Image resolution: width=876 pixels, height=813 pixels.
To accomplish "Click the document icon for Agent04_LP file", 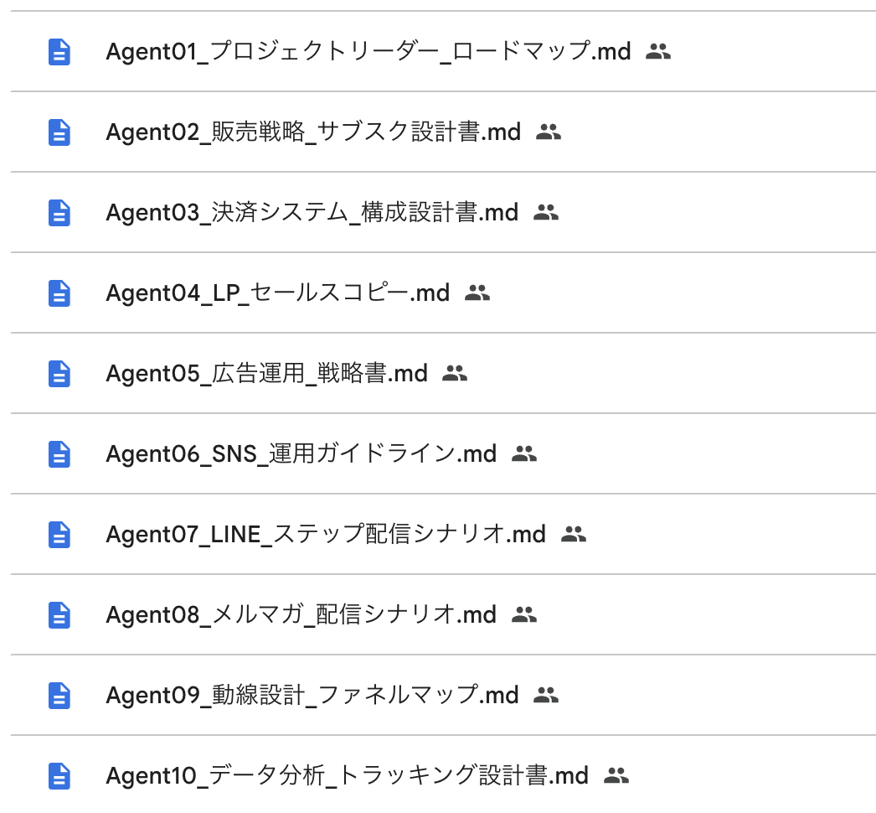I will click(59, 293).
